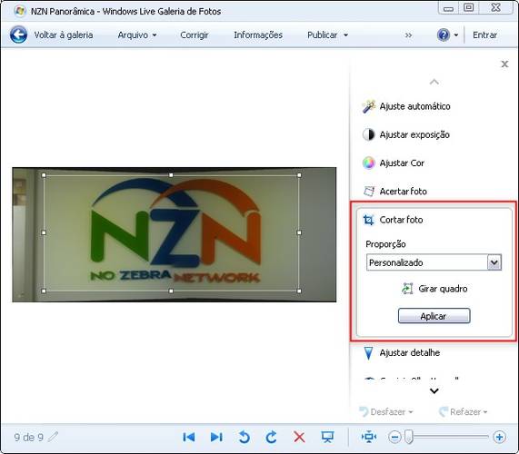Open the Proporção Personalizado dropdown
The width and height of the screenshot is (519, 454).
coord(434,262)
